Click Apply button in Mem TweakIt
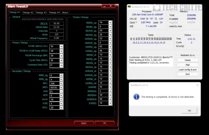 point(84,123)
